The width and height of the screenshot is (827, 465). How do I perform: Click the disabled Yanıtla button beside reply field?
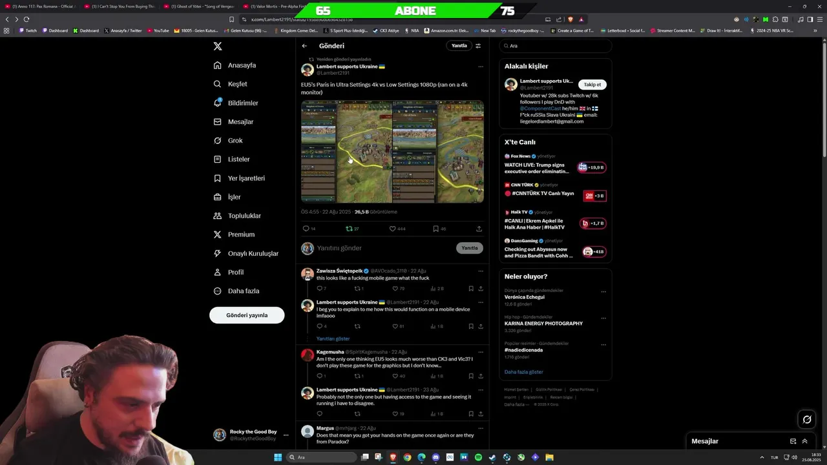[470, 248]
